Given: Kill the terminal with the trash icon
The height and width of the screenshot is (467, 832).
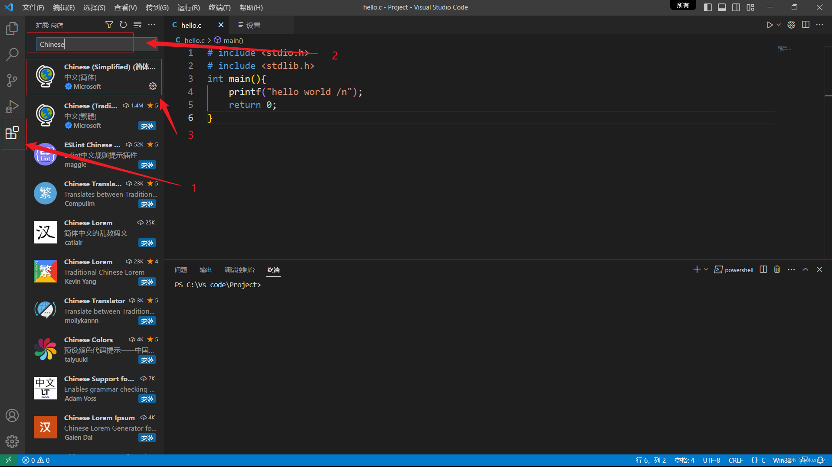Looking at the screenshot, I should pyautogui.click(x=777, y=269).
